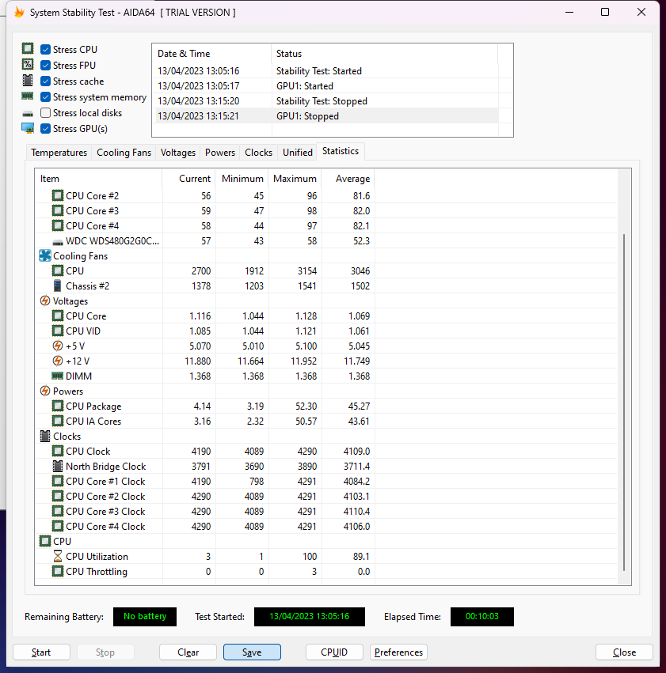Screen dimensions: 666x673
Task: Click the statistics list vertical scrollbar
Action: (624, 403)
